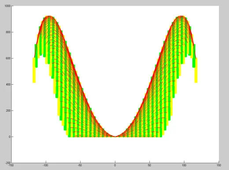Click the x-axis tick label -50
229x170 pixels.
[80, 165]
